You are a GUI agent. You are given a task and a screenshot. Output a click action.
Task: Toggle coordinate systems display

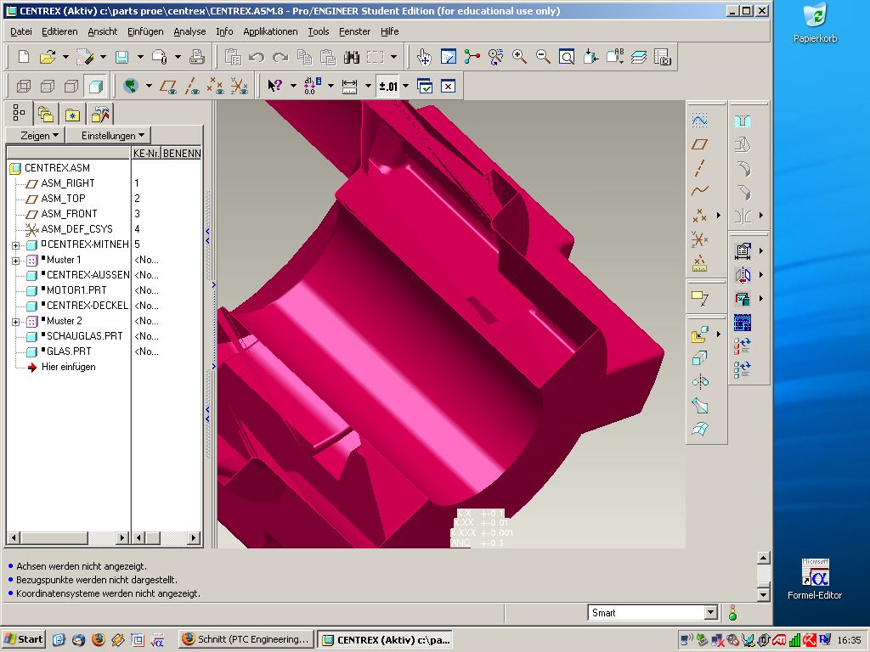pyautogui.click(x=239, y=86)
